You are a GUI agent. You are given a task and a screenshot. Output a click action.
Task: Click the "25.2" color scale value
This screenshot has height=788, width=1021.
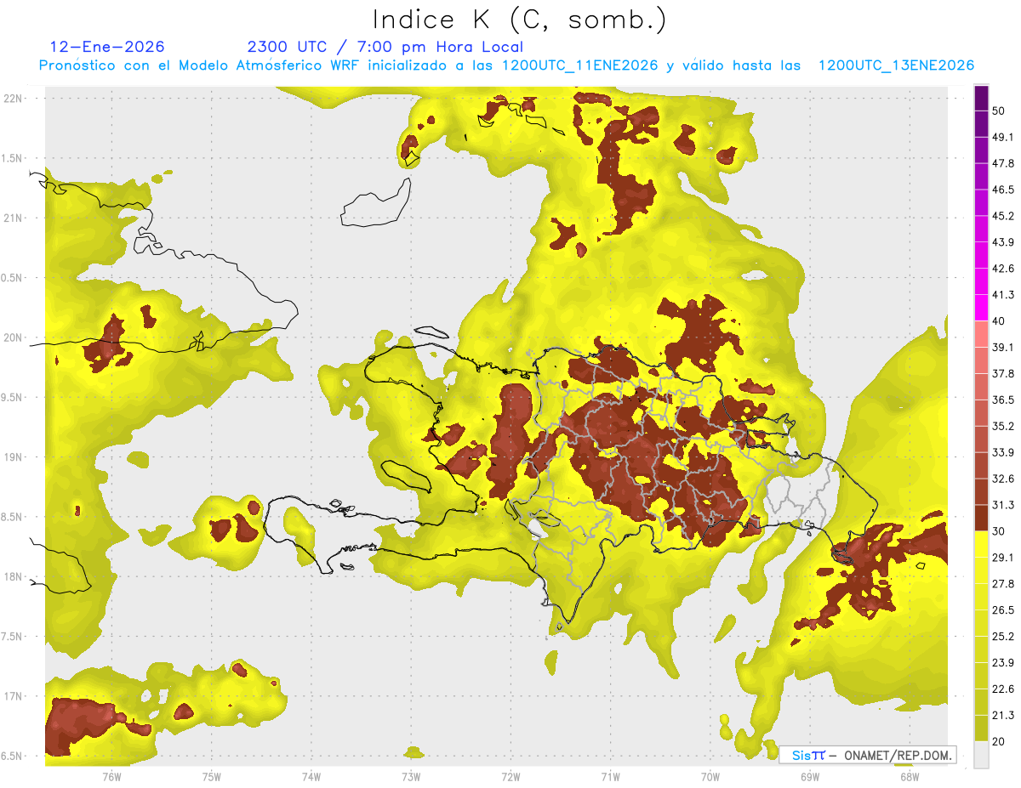(1003, 637)
